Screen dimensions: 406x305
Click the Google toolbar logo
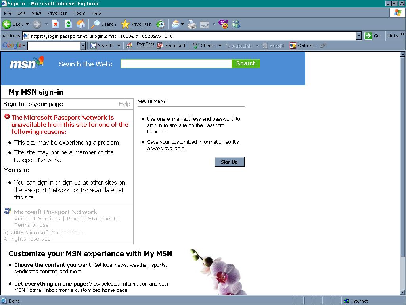(12, 45)
